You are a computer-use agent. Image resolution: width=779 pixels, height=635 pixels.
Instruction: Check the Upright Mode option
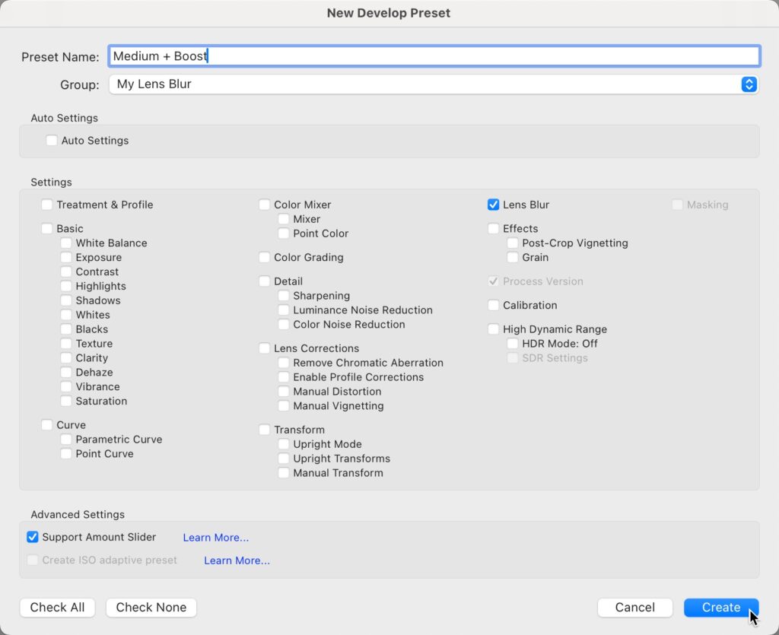coord(283,444)
